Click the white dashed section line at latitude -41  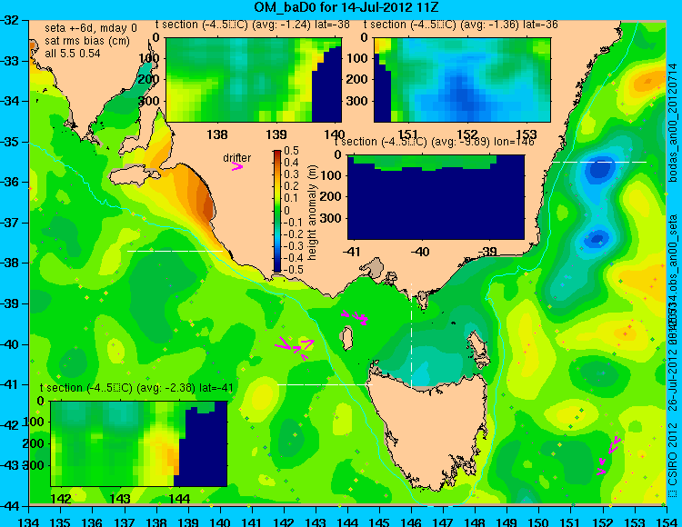[325, 384]
